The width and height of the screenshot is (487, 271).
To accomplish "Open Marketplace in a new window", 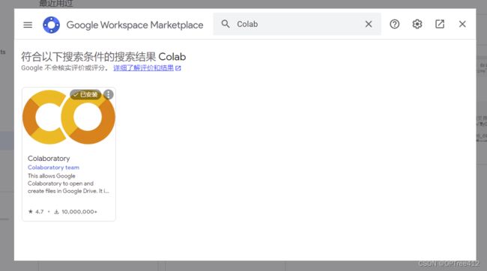I will [x=440, y=24].
